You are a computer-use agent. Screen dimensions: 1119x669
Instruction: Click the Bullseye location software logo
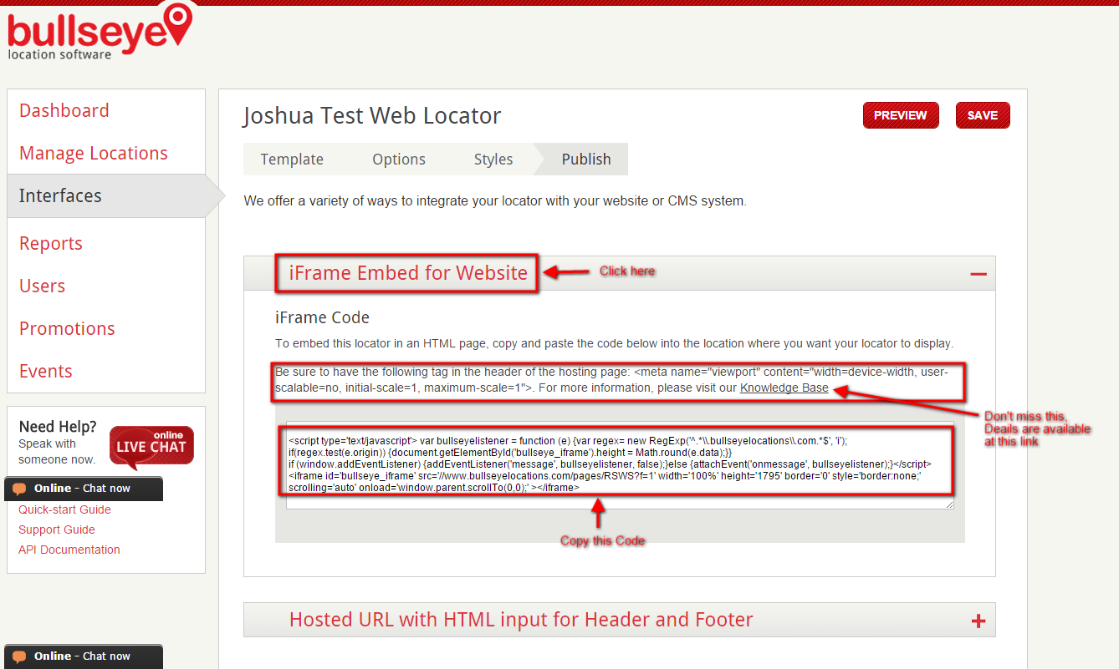tap(100, 32)
